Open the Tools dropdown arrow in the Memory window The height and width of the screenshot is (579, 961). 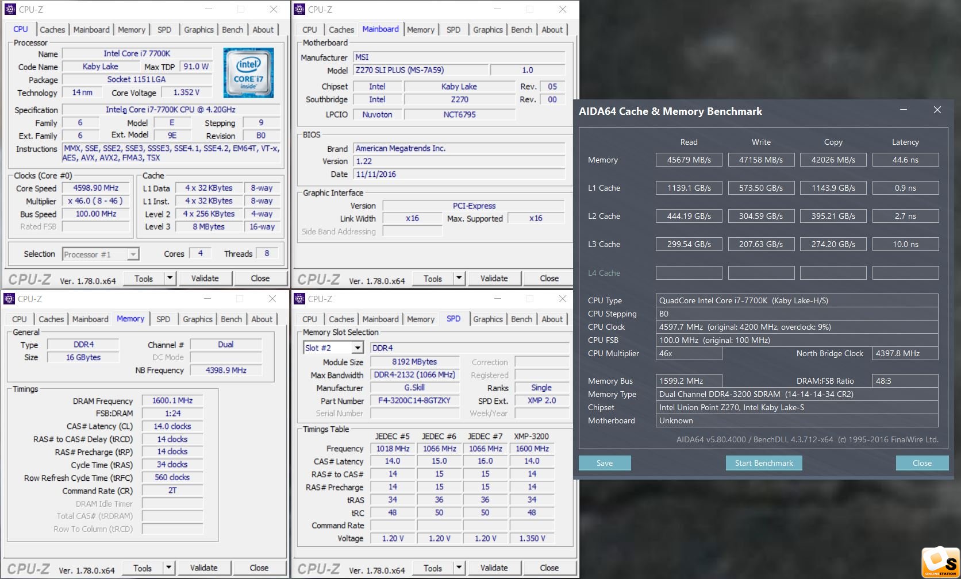click(x=168, y=568)
